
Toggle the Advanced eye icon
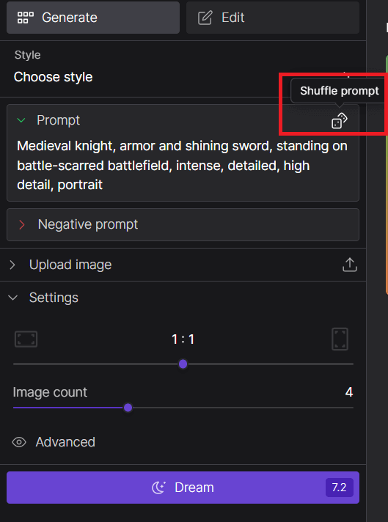(19, 442)
